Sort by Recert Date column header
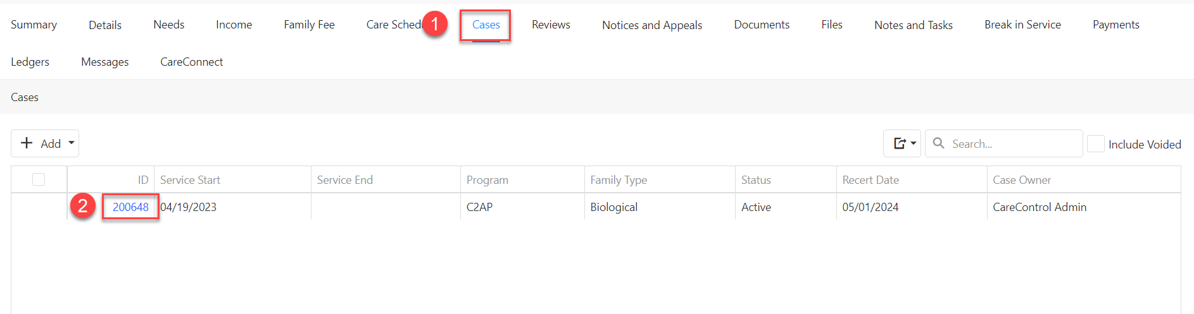1194x314 pixels. 870,180
